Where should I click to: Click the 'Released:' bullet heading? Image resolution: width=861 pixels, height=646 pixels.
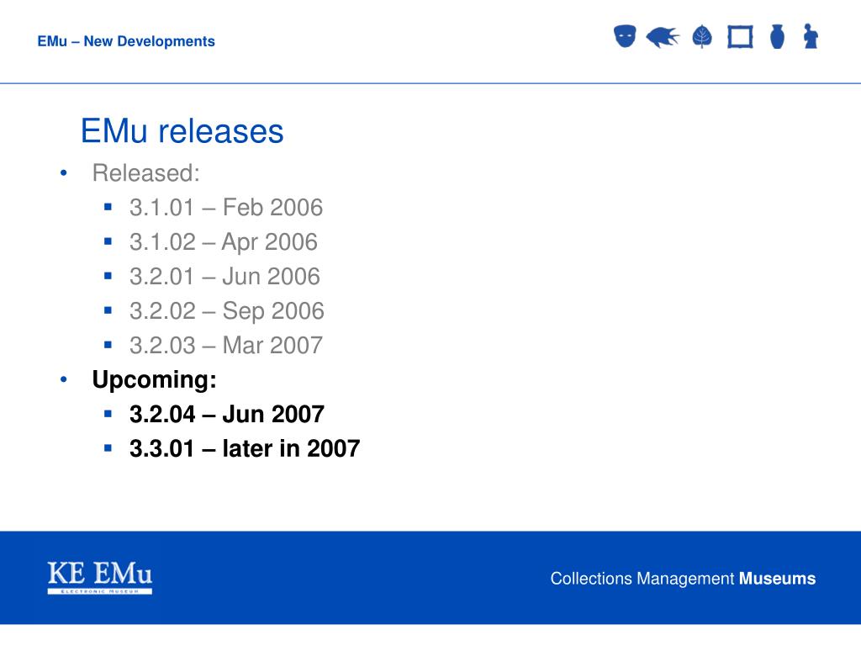click(146, 173)
